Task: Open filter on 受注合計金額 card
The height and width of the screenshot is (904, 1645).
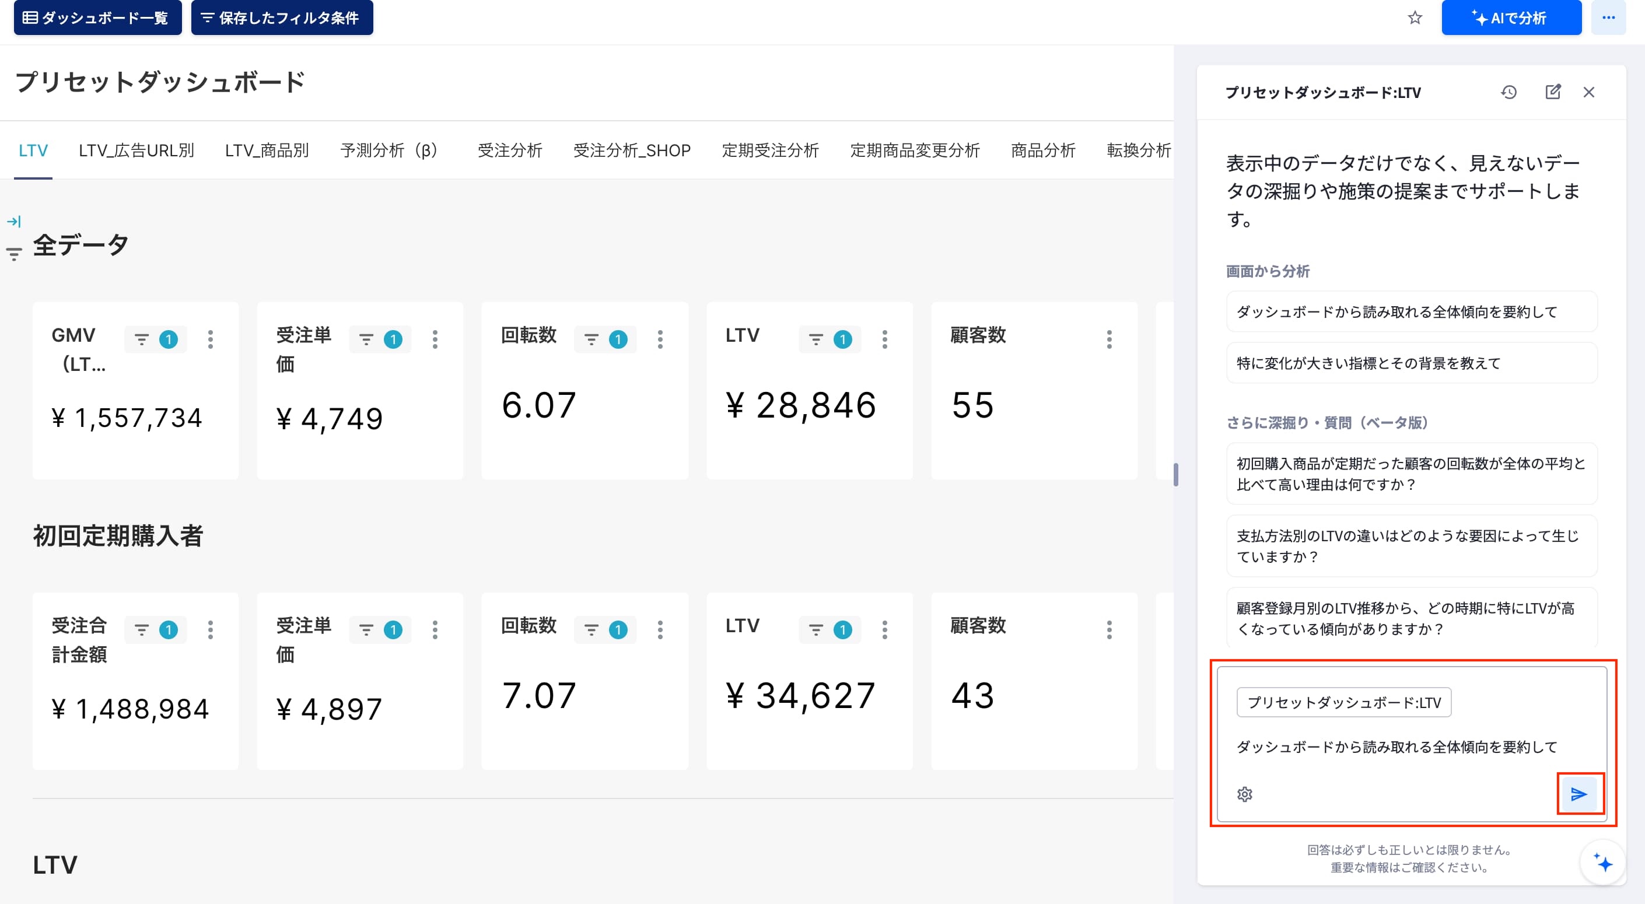Action: 155,629
